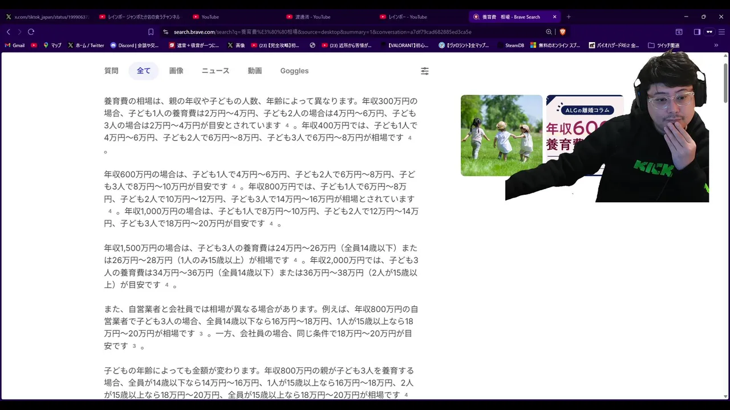Bookmark this page with the bookmark icon
This screenshot has height=410, width=730.
pyautogui.click(x=151, y=32)
